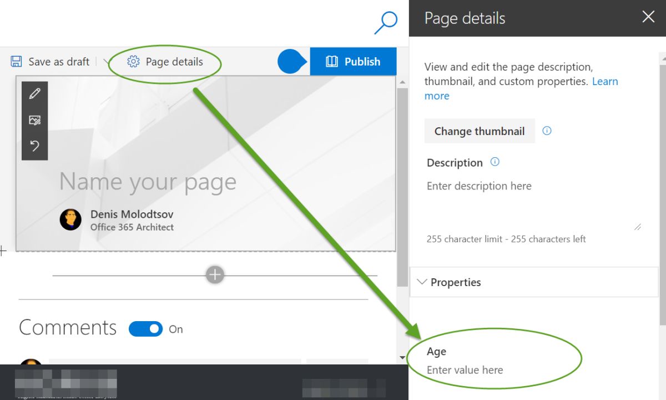
Task: Click the Save as draft label
Action: [59, 62]
